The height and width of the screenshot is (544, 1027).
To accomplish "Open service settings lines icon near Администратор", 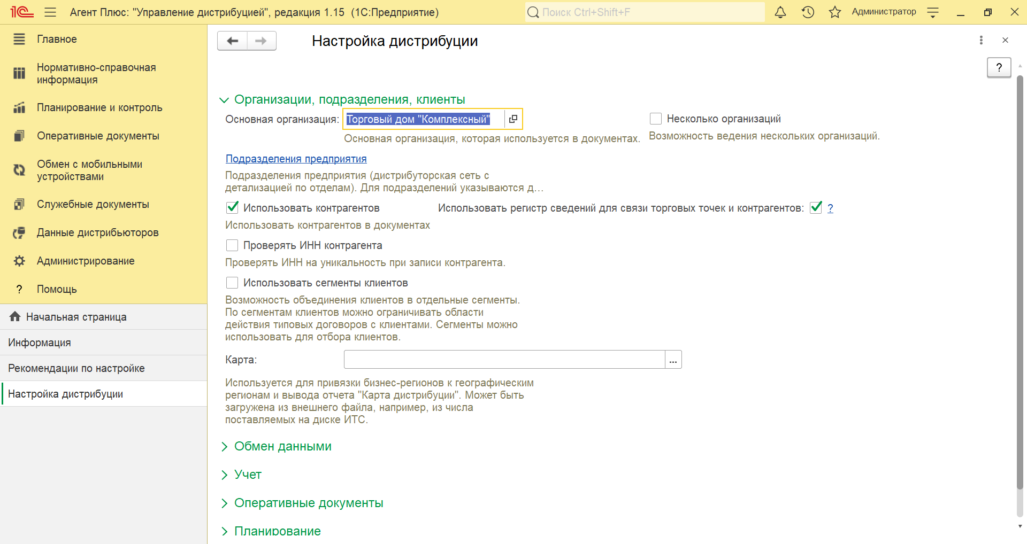I will click(x=933, y=12).
